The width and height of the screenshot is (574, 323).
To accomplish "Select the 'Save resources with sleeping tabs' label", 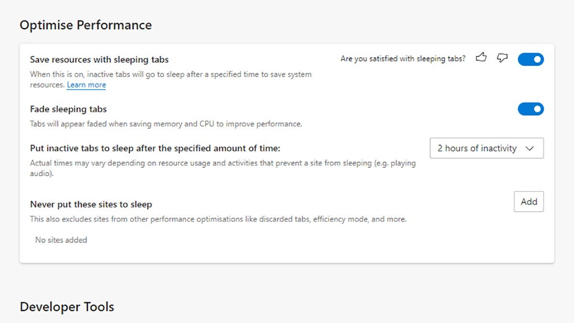I will click(x=99, y=60).
